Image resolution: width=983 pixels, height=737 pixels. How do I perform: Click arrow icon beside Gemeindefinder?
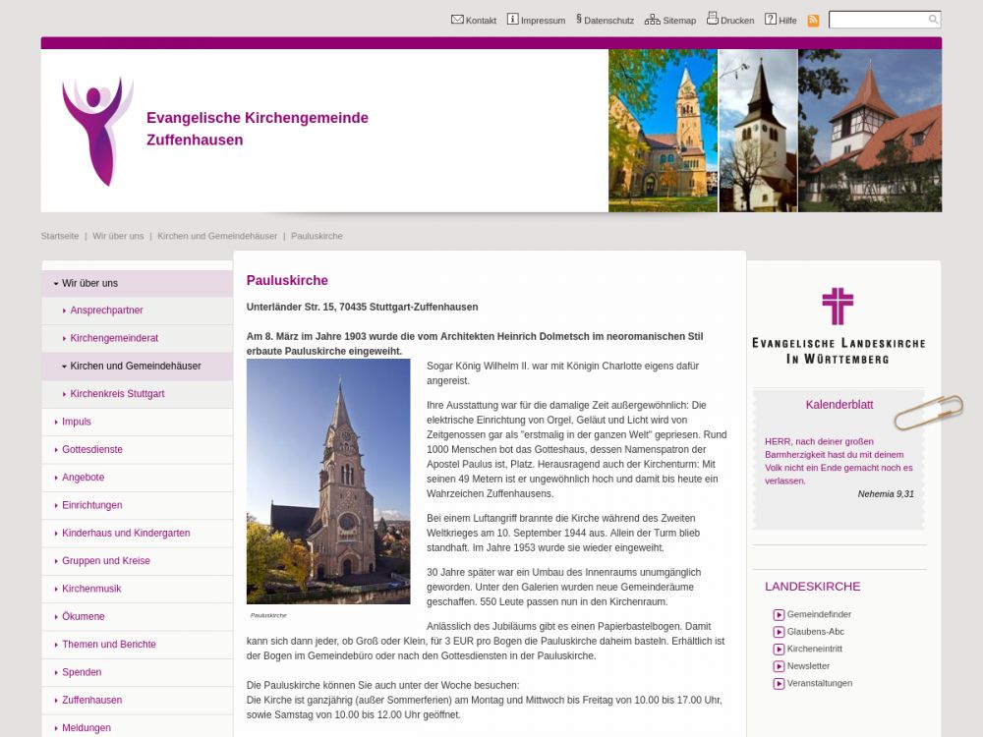click(x=779, y=615)
